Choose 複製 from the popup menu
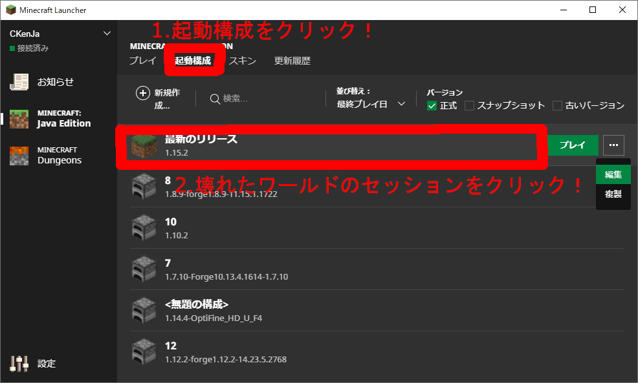 (613, 194)
